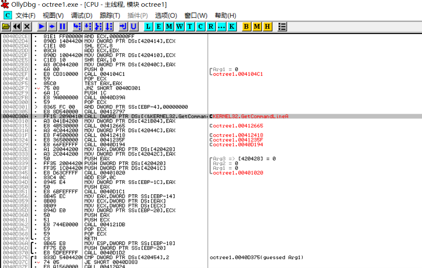The image size is (422, 268).
Task: Select the CALL 0040D1C1 instruction
Action: (105, 191)
